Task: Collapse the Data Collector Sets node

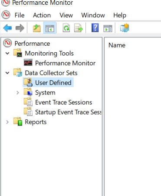Action: pyautogui.click(x=7, y=73)
